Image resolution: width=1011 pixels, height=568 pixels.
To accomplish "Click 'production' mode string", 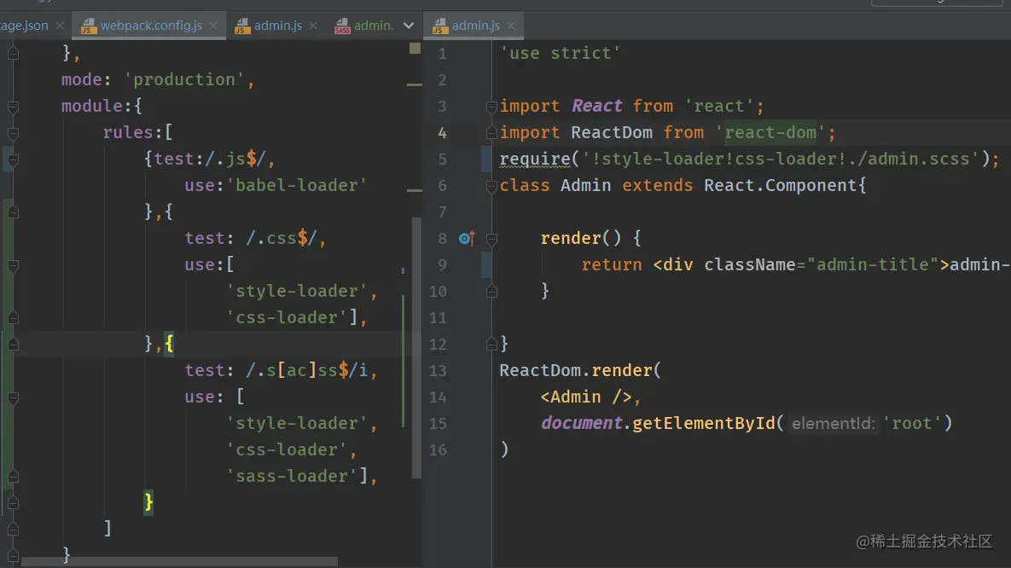I will (x=184, y=80).
